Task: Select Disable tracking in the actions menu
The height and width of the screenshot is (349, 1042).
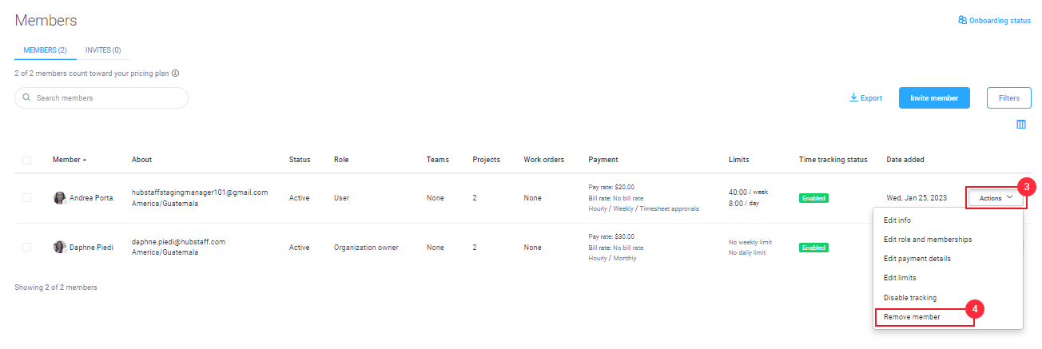Action: tap(909, 298)
